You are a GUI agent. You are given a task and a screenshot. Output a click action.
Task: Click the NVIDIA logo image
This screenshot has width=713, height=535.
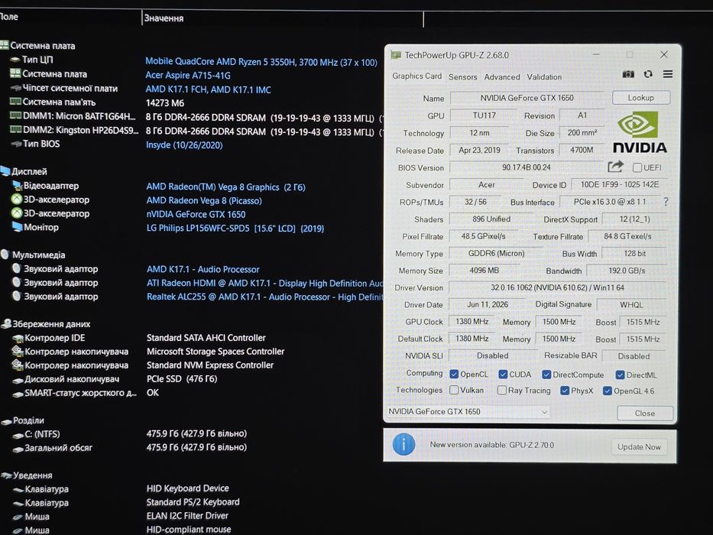tap(639, 131)
